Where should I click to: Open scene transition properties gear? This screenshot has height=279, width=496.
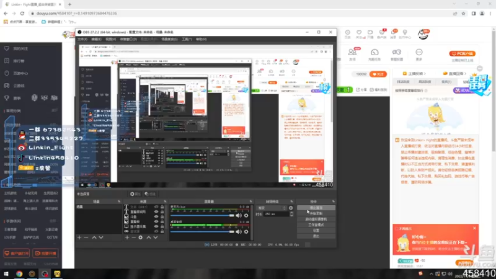pos(291,208)
